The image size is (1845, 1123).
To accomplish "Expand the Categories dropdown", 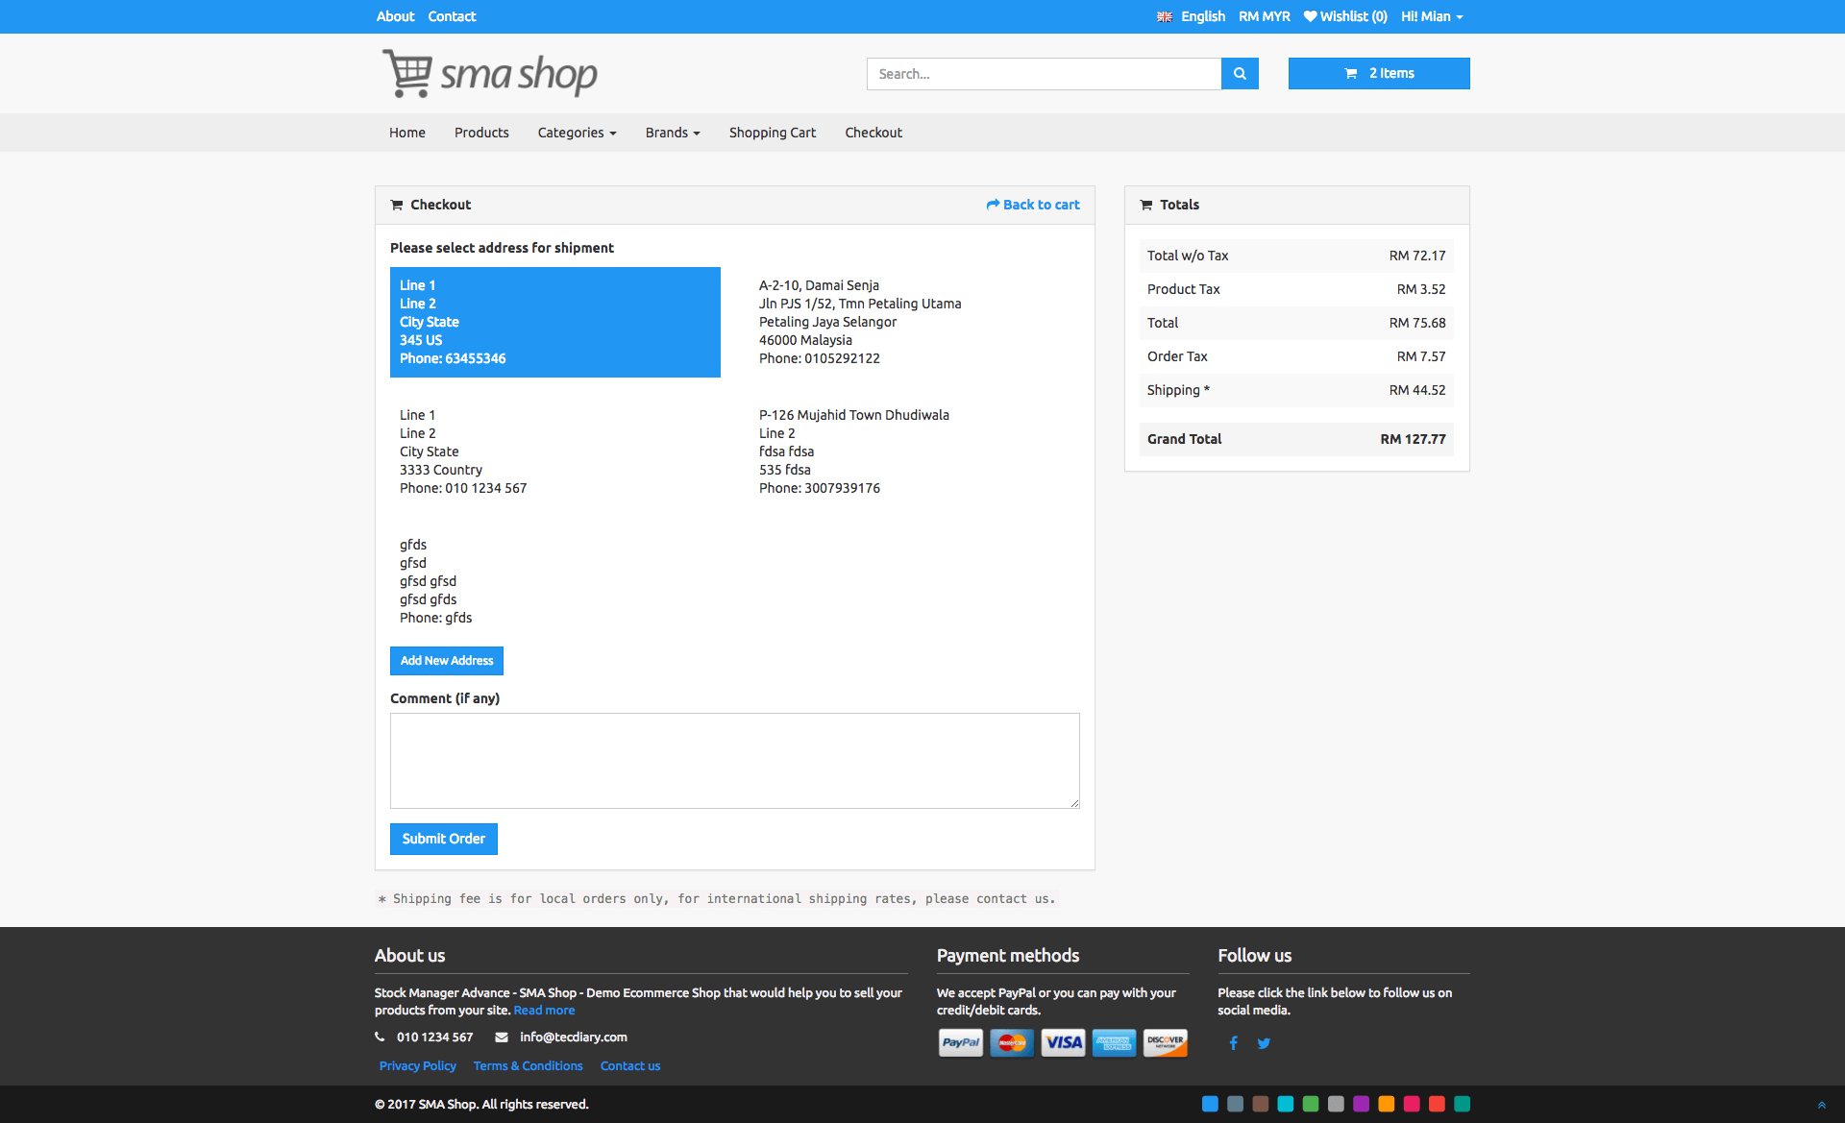I will pos(577,133).
